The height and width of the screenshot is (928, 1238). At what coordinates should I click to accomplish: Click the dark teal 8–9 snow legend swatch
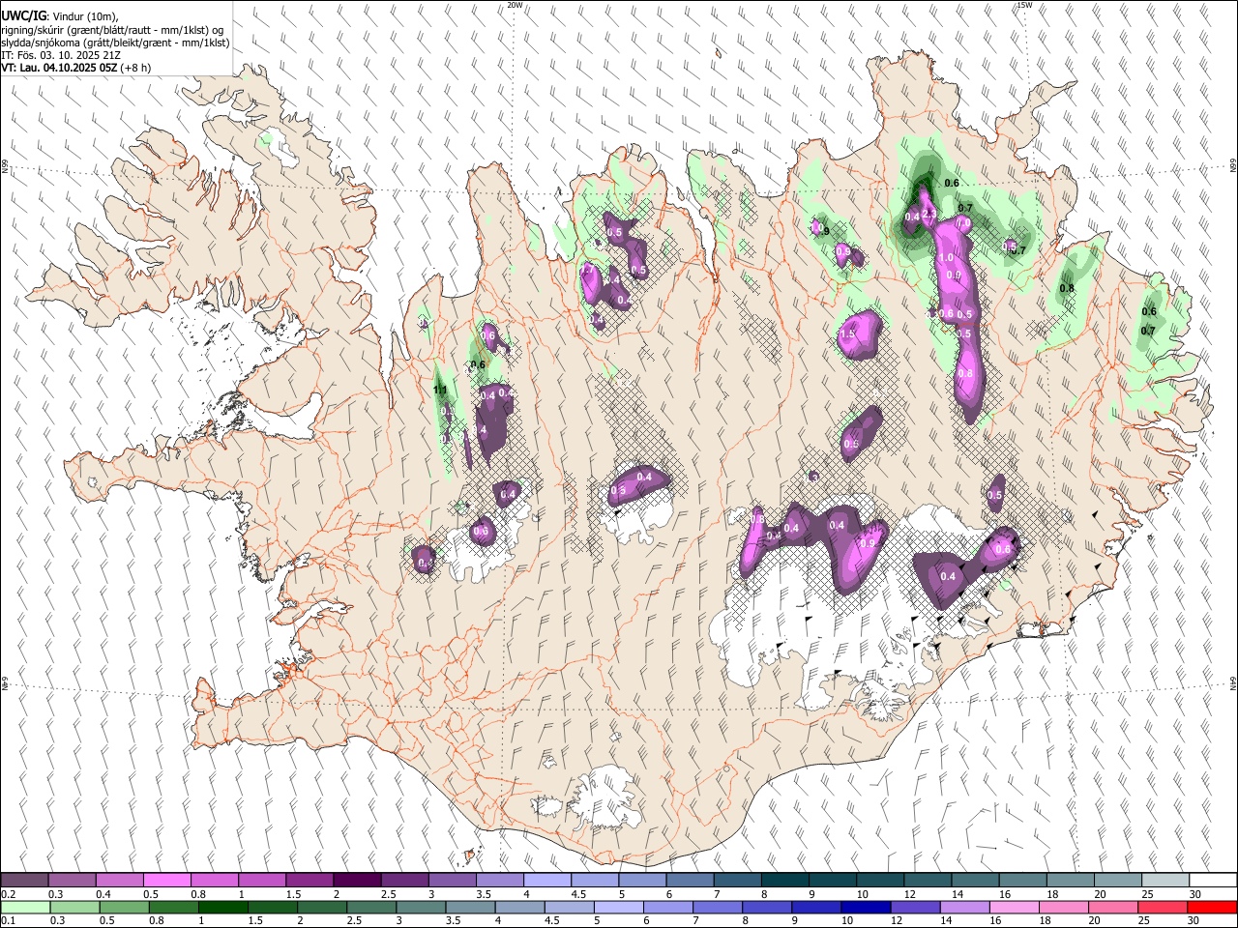tap(784, 881)
